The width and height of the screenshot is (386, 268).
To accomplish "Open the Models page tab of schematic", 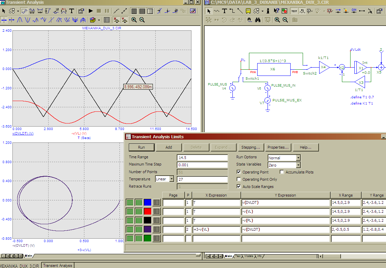I will 249,256.
